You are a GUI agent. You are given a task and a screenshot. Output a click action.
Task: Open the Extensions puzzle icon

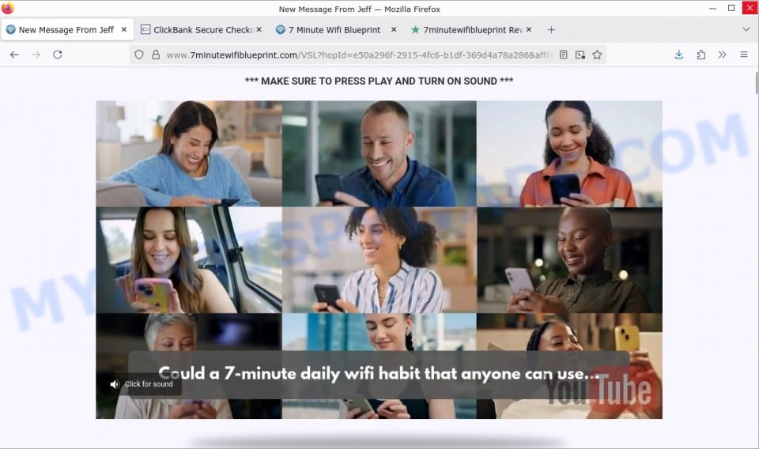pyautogui.click(x=701, y=55)
